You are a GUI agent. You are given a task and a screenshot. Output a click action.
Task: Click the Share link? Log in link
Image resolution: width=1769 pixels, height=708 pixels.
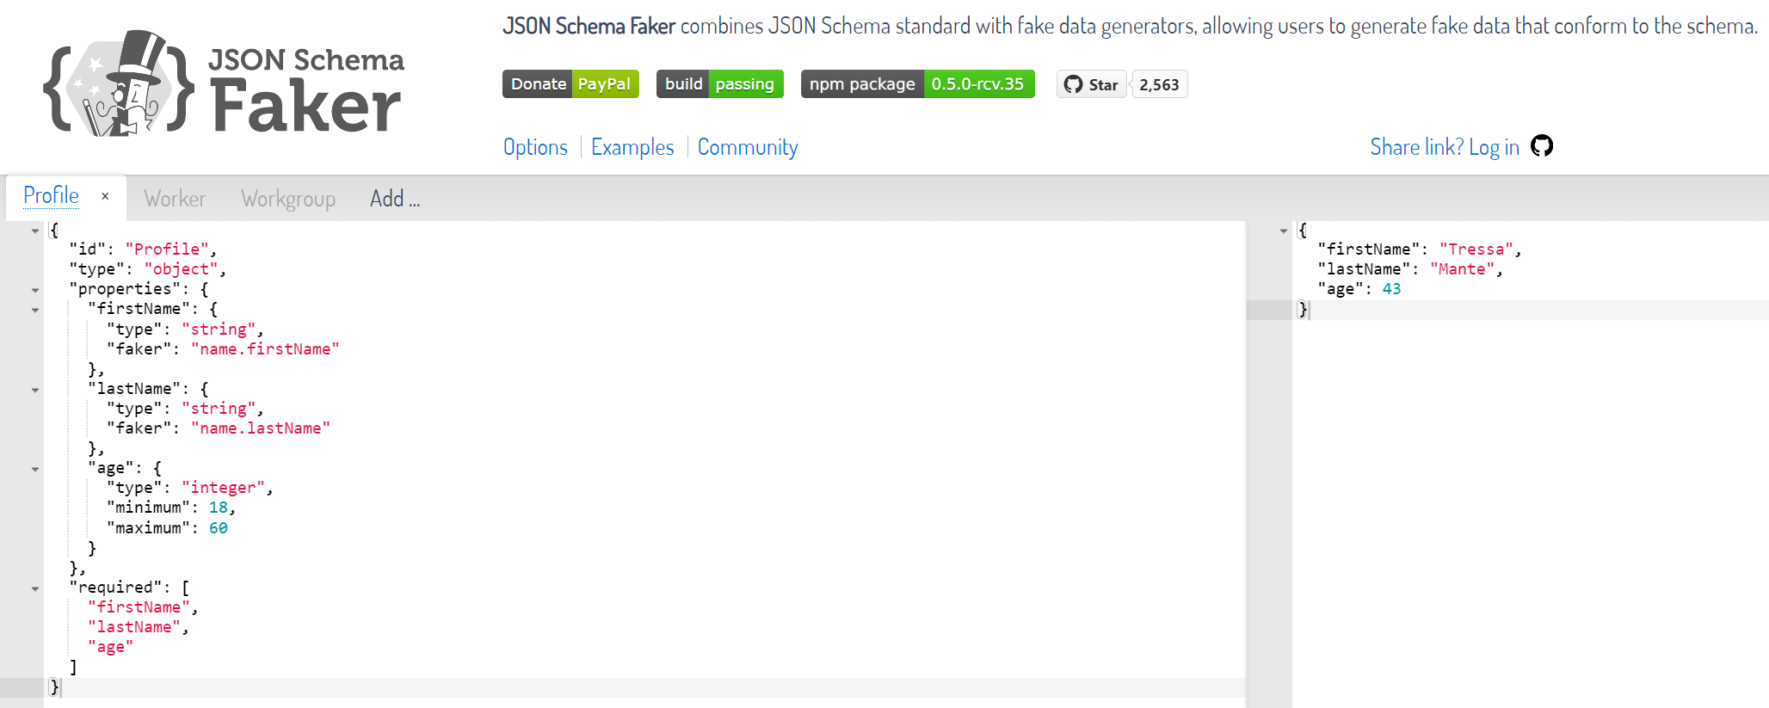pos(1445,147)
